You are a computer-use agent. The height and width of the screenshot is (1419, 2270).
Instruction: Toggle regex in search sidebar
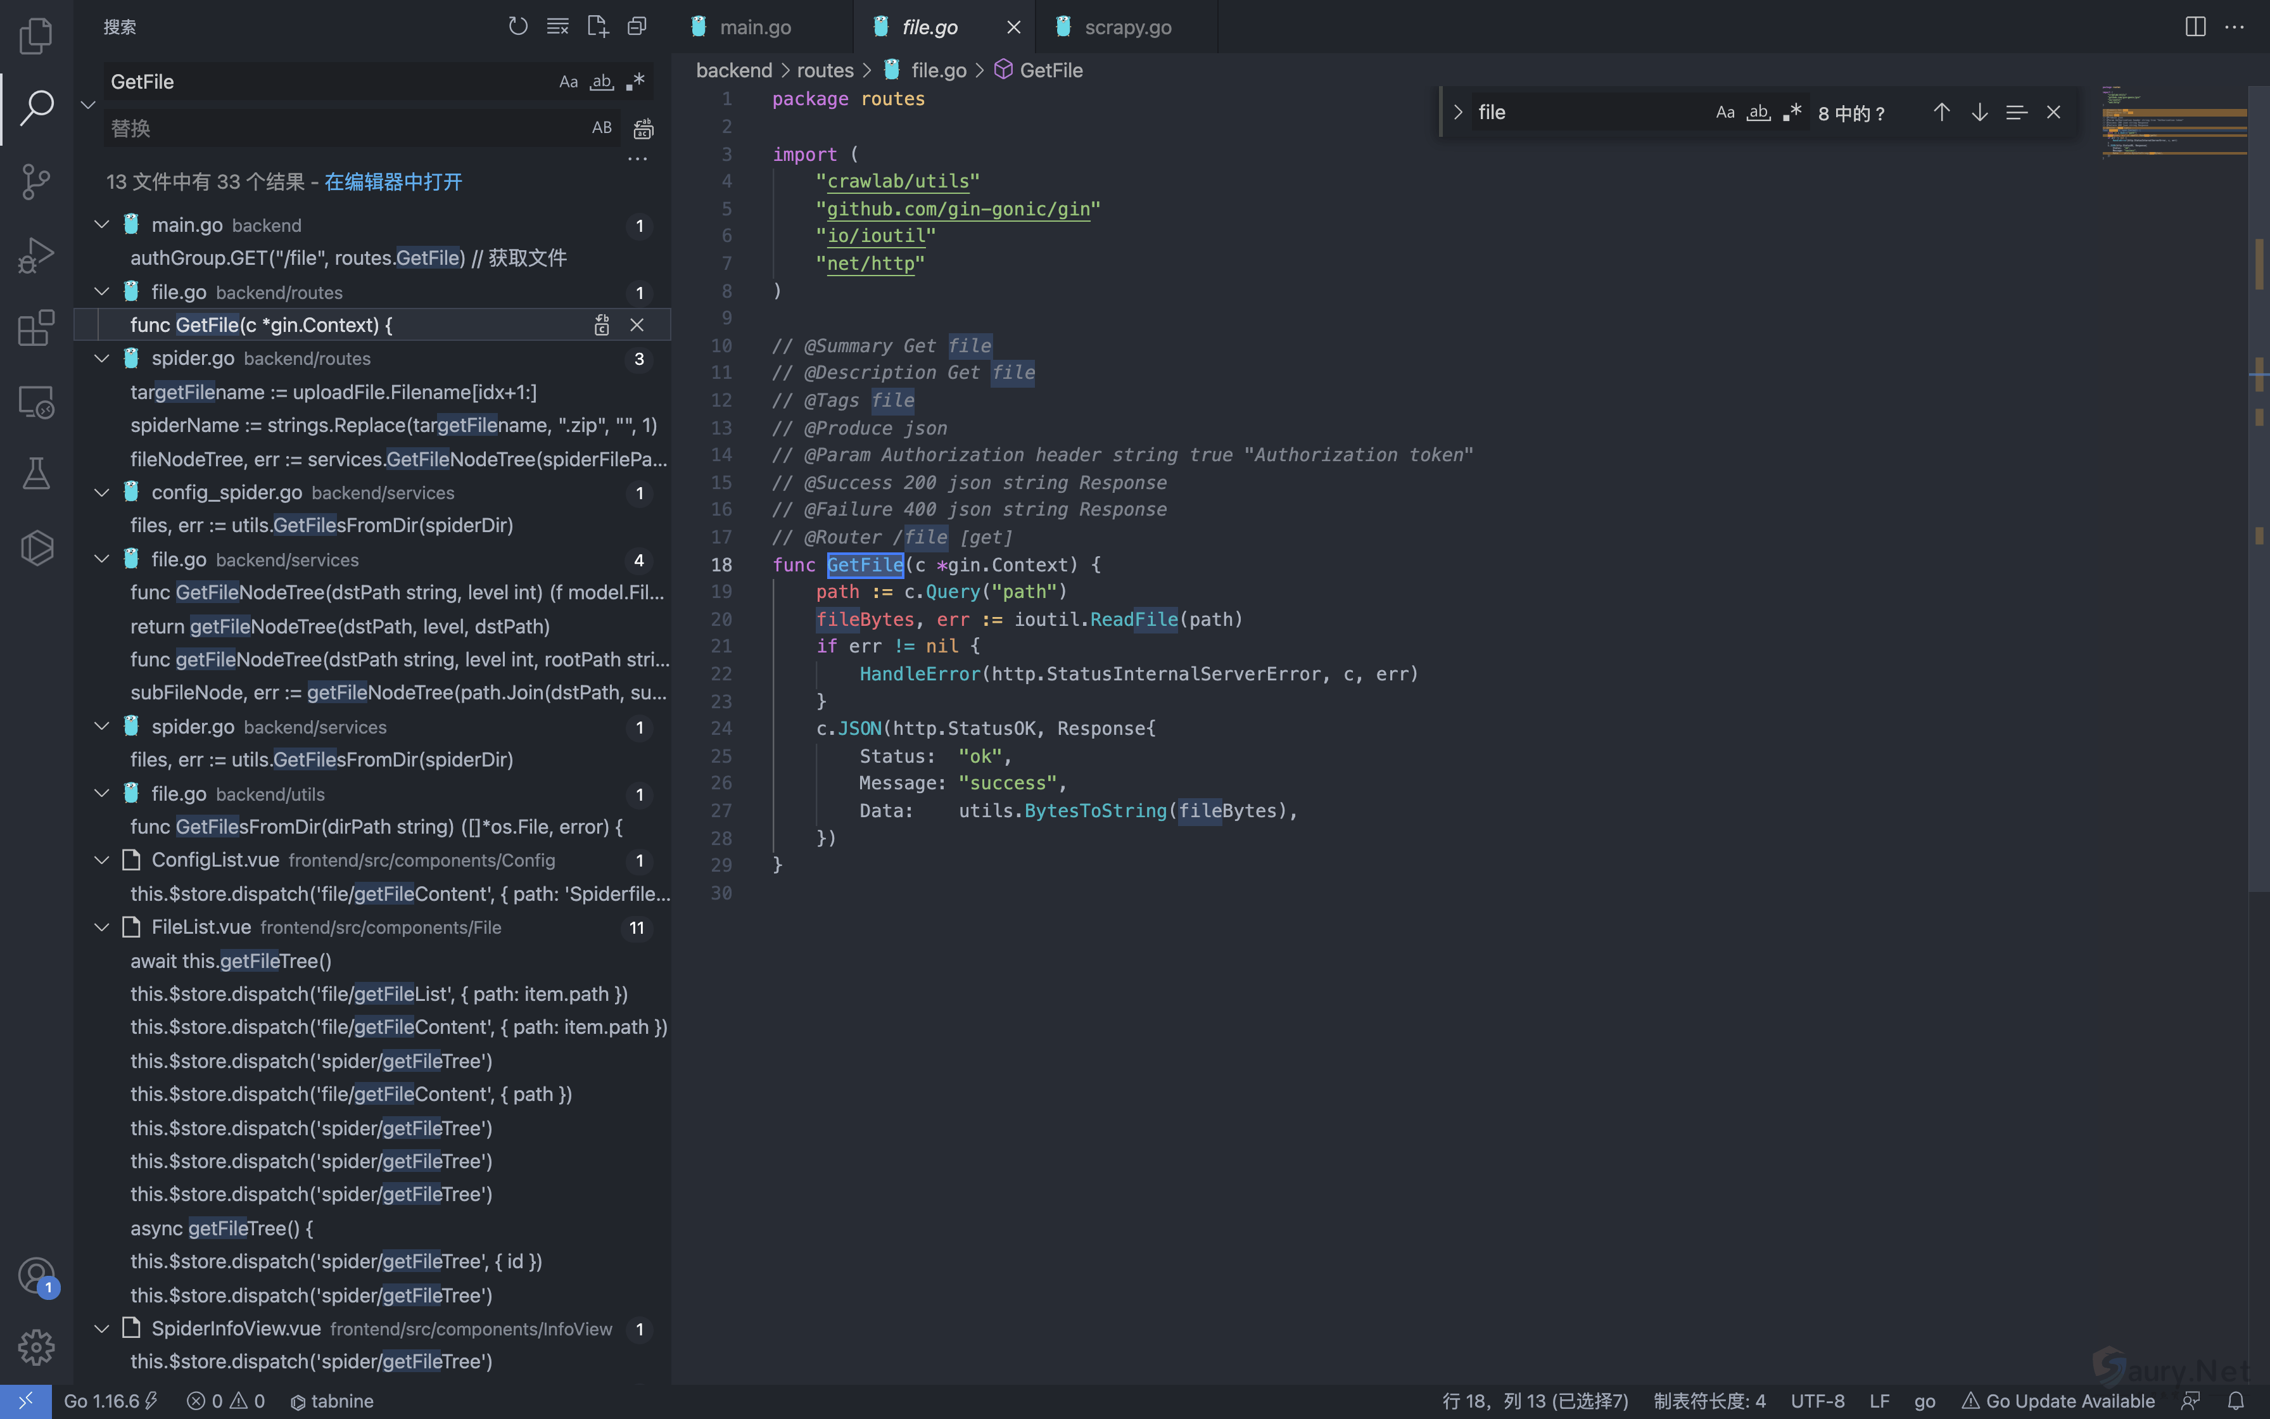636,82
